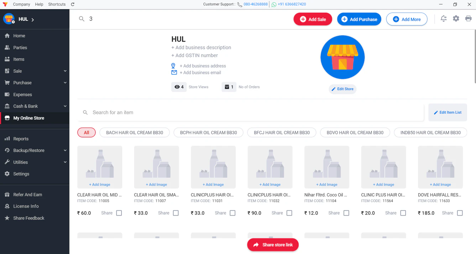Screen dimensions: 476x254
Task: Click the Share store link button
Action: point(273,245)
